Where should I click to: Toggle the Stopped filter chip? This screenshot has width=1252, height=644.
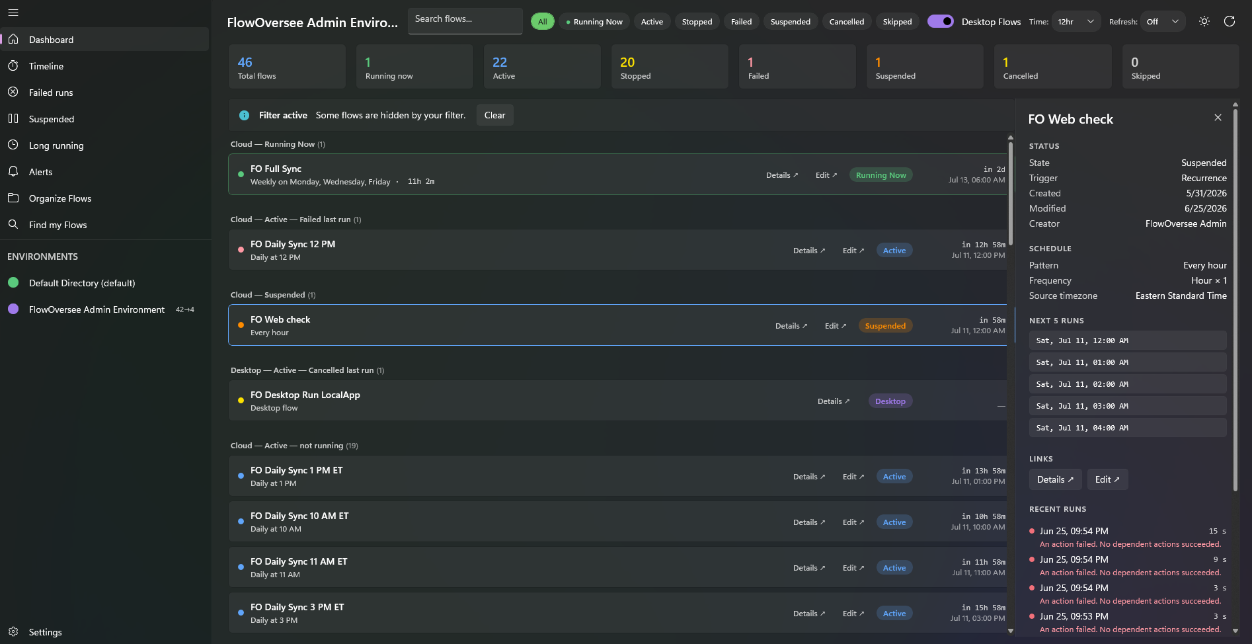pyautogui.click(x=697, y=21)
